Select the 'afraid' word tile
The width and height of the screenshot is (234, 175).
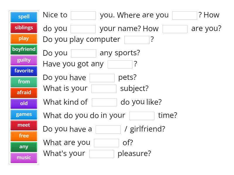point(23,92)
